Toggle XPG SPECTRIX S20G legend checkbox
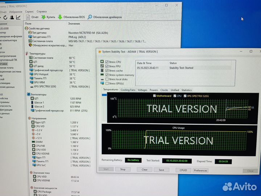 point(185,96)
